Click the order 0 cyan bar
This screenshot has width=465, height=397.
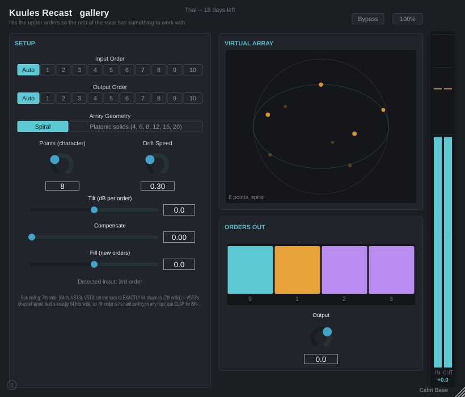(x=250, y=270)
